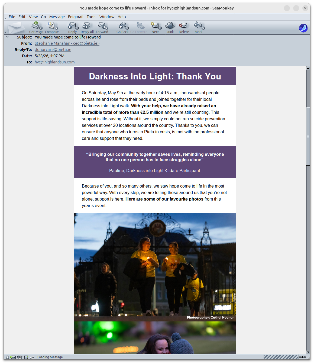Click the Cathal Noonan walkers photo

[155, 267]
